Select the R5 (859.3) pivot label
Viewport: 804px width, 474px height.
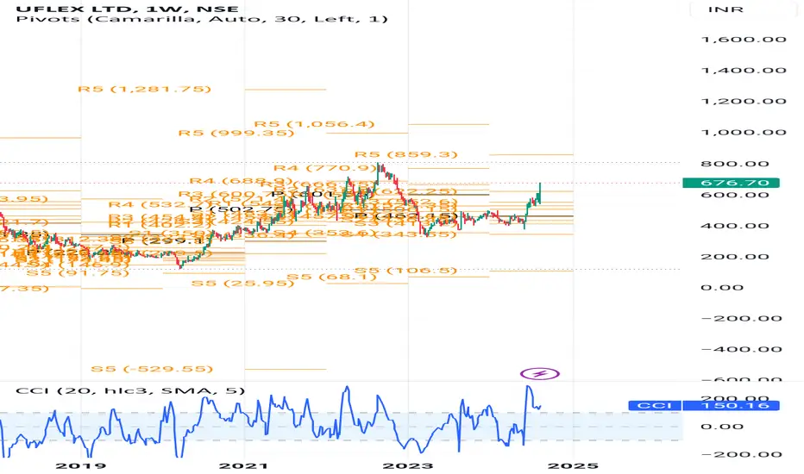point(406,154)
